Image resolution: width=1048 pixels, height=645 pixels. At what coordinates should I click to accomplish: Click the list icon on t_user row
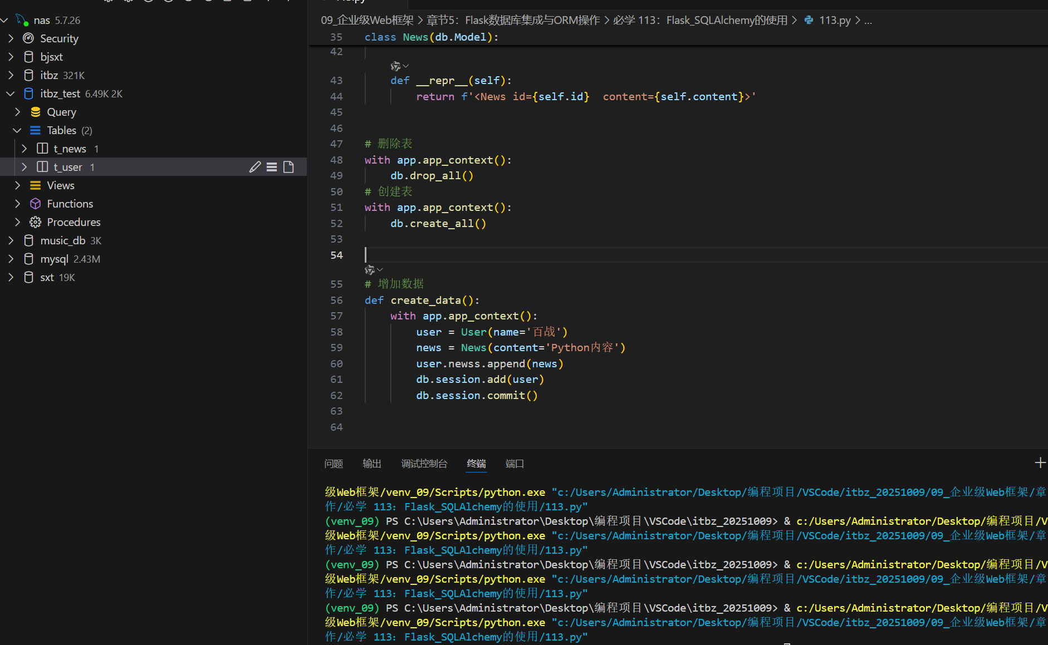pyautogui.click(x=272, y=167)
